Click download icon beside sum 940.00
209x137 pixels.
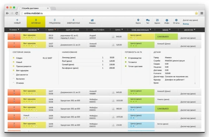pos(113,37)
